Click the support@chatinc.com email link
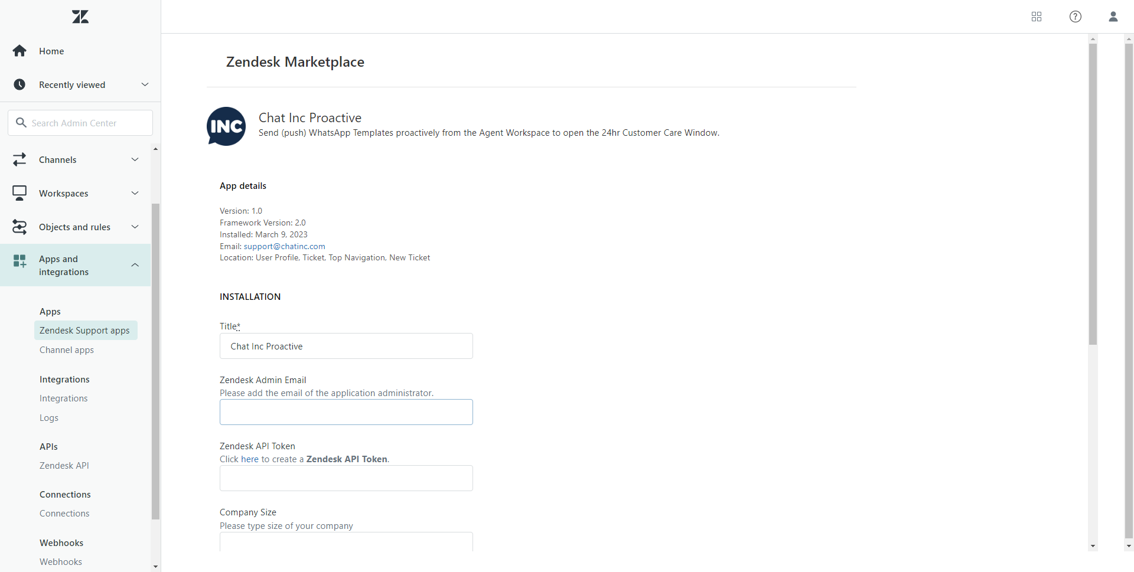Image resolution: width=1134 pixels, height=572 pixels. (x=284, y=246)
